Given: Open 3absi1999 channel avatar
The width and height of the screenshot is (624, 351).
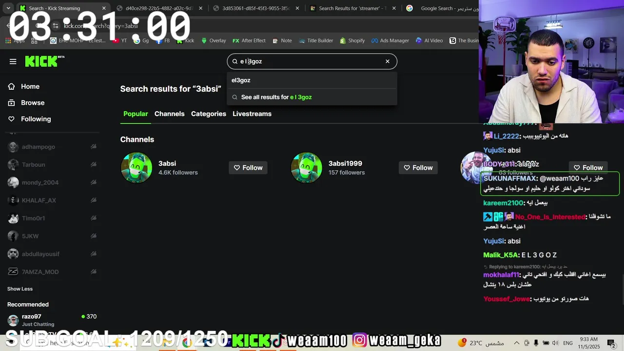Looking at the screenshot, I should 307,168.
